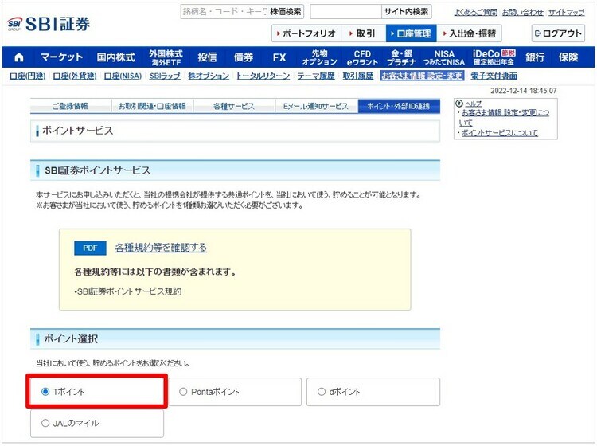
Task: Switch to Eメール通知サービス tab
Action: click(316, 106)
